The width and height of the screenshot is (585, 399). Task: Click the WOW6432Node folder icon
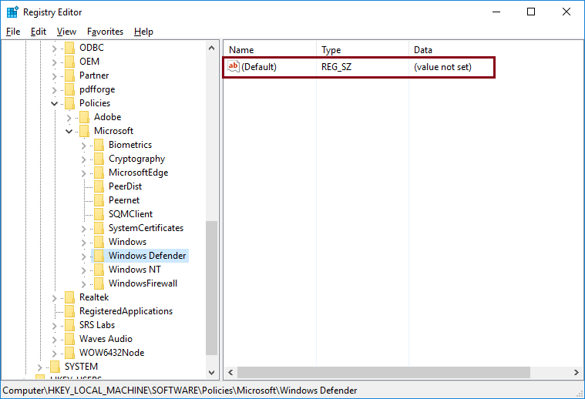(69, 353)
